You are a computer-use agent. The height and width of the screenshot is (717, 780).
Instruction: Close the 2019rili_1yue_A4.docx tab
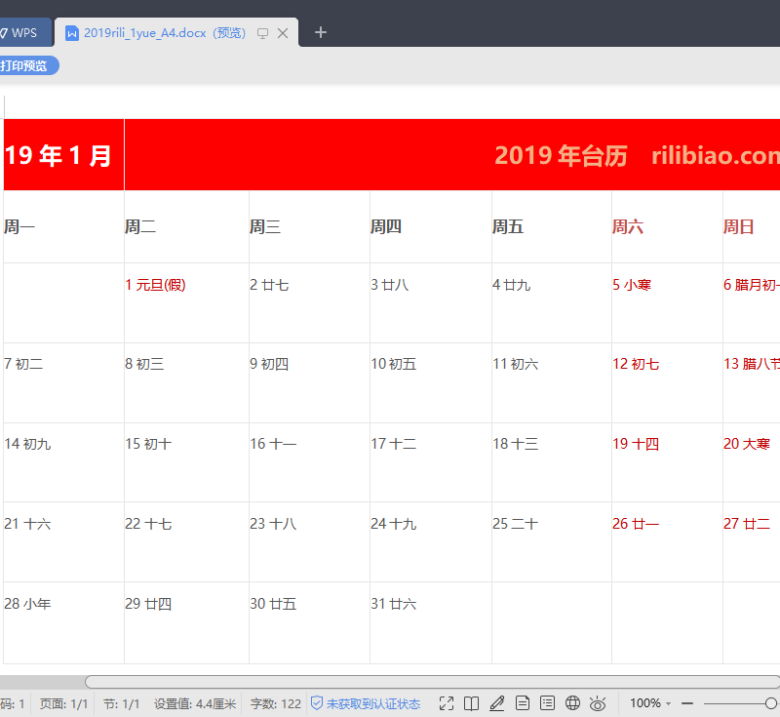pyautogui.click(x=283, y=33)
